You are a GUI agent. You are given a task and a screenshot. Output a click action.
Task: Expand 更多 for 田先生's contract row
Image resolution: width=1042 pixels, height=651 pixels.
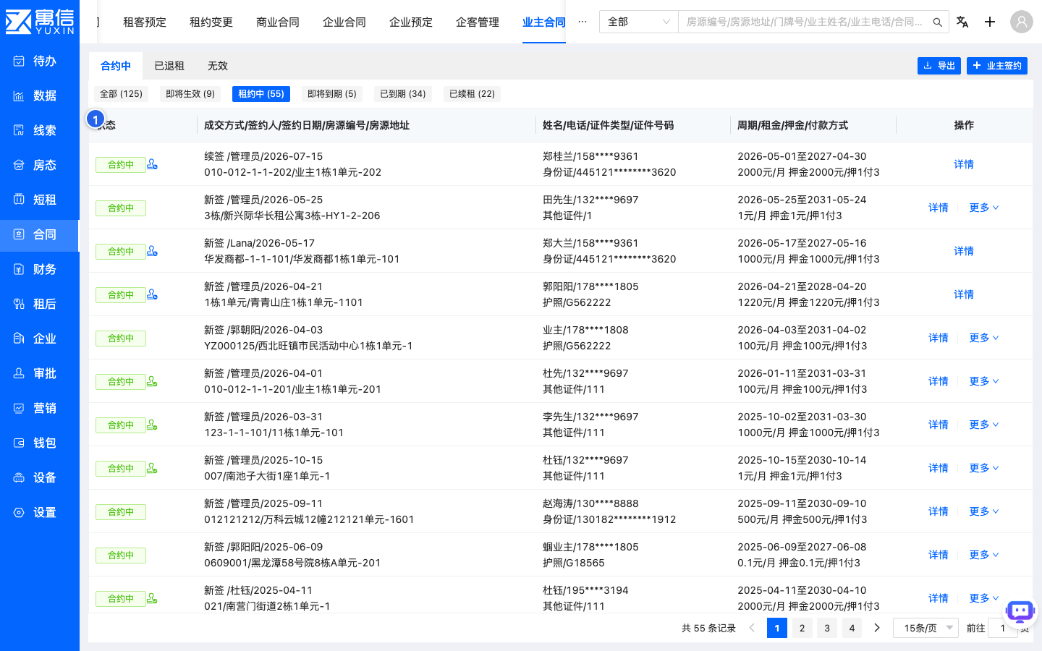coord(984,208)
